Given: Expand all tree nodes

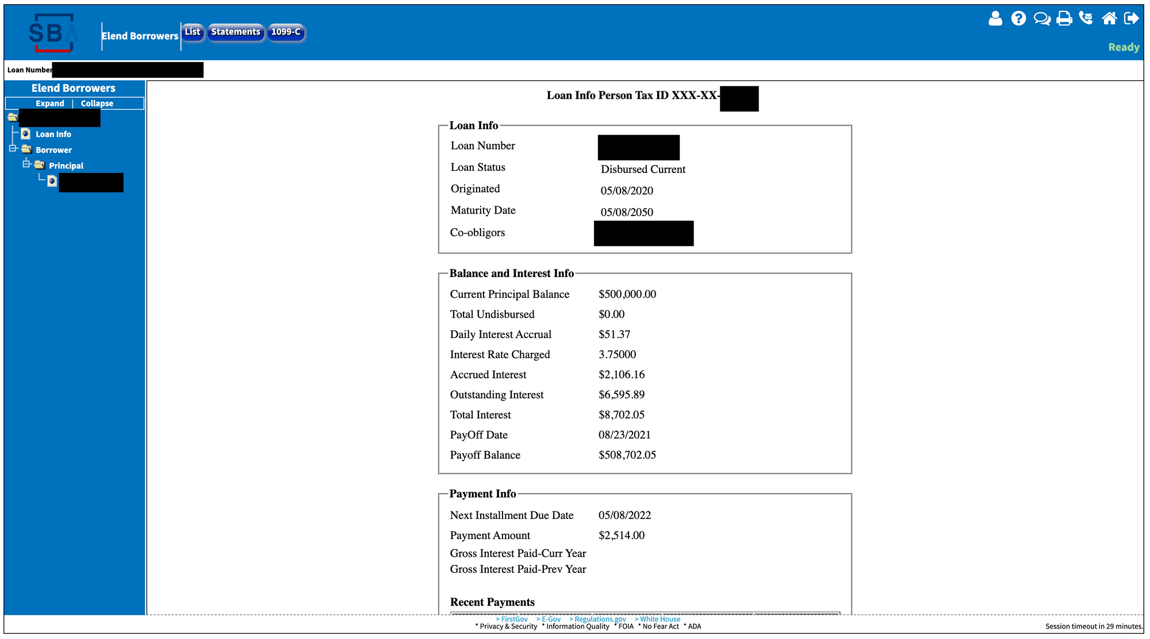Looking at the screenshot, I should (50, 103).
